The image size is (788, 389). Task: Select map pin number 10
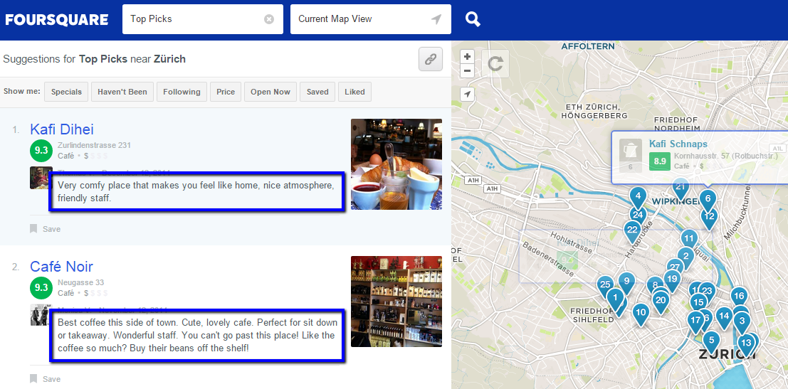(x=640, y=313)
